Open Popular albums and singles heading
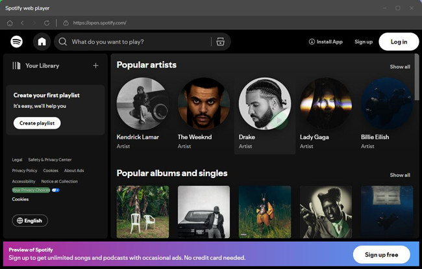 point(172,173)
